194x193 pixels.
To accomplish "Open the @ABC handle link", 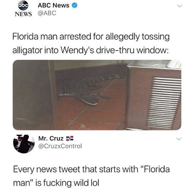I will coord(47,13).
